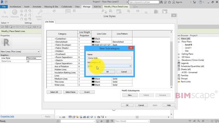Image resolution: width=219 pixels, height=123 pixels.
Task: Click the detail level icon in view control bar
Action: (x=70, y=117)
